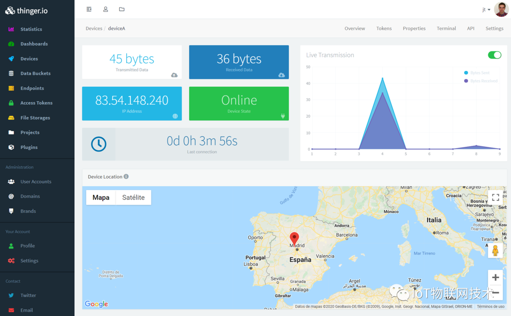Click the Projects folder icon in sidebar
Viewport: 511px width, 316px height.
(11, 132)
